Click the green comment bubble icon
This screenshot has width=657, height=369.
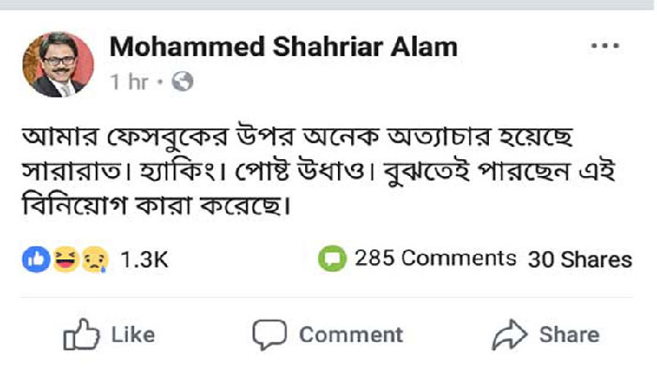click(332, 258)
